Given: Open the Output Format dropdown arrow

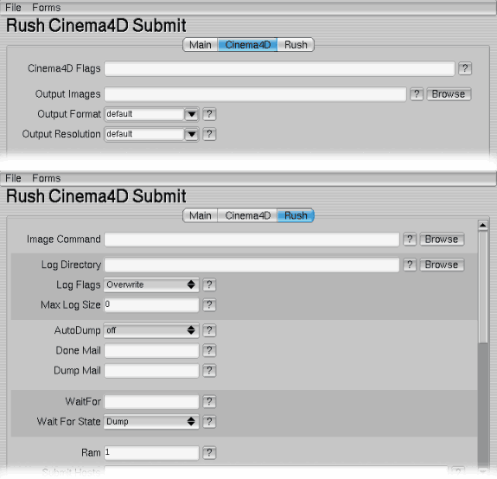Looking at the screenshot, I should [x=191, y=114].
